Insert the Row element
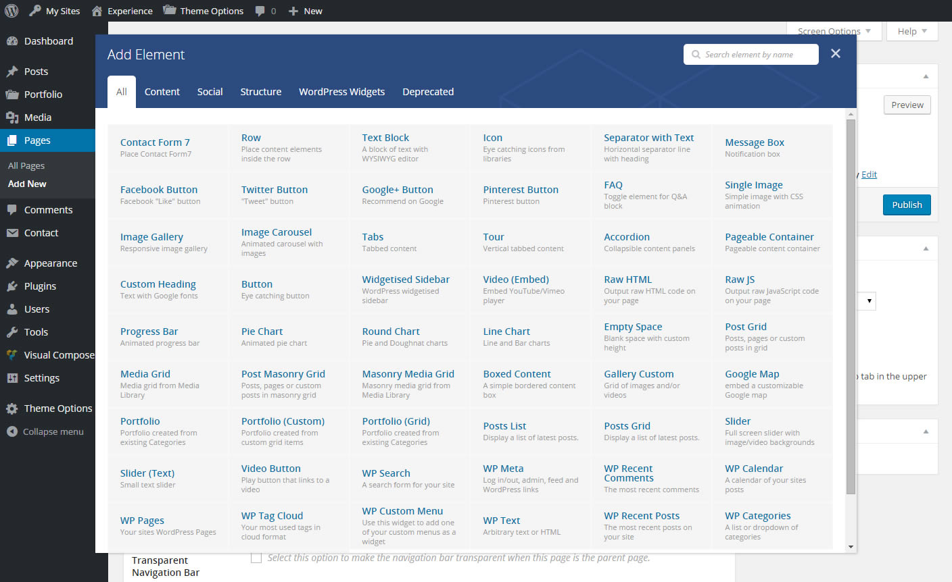Viewport: 952px width, 582px height. pos(289,147)
